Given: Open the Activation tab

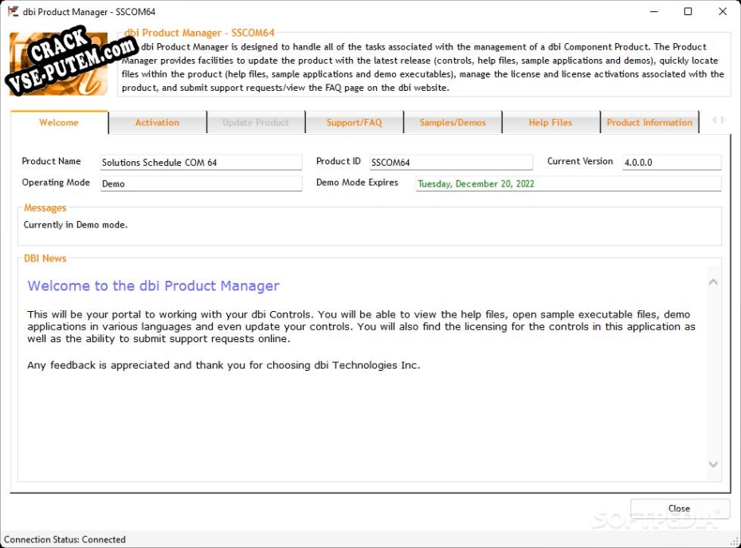Looking at the screenshot, I should pyautogui.click(x=158, y=123).
